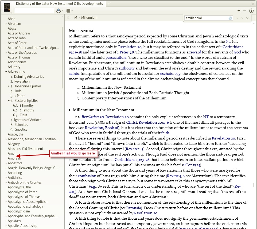Collapse the Pastoral Epistles section

click(9, 101)
